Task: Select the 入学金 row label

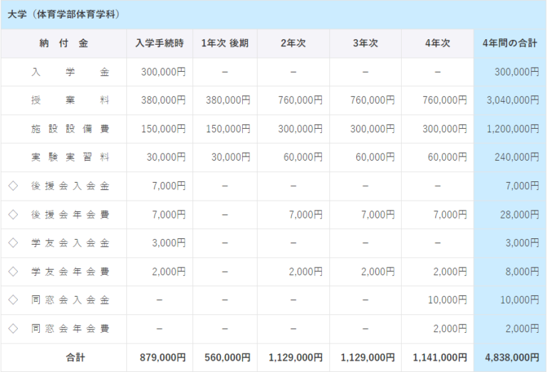Action: [70, 73]
